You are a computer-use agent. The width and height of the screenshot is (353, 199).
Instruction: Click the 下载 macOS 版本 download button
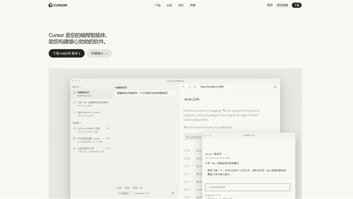click(67, 53)
